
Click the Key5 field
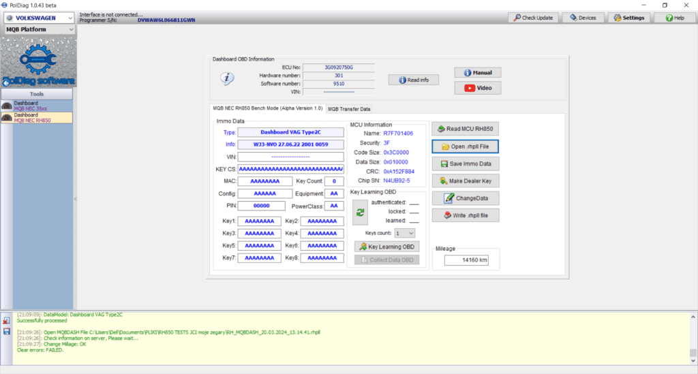[260, 245]
